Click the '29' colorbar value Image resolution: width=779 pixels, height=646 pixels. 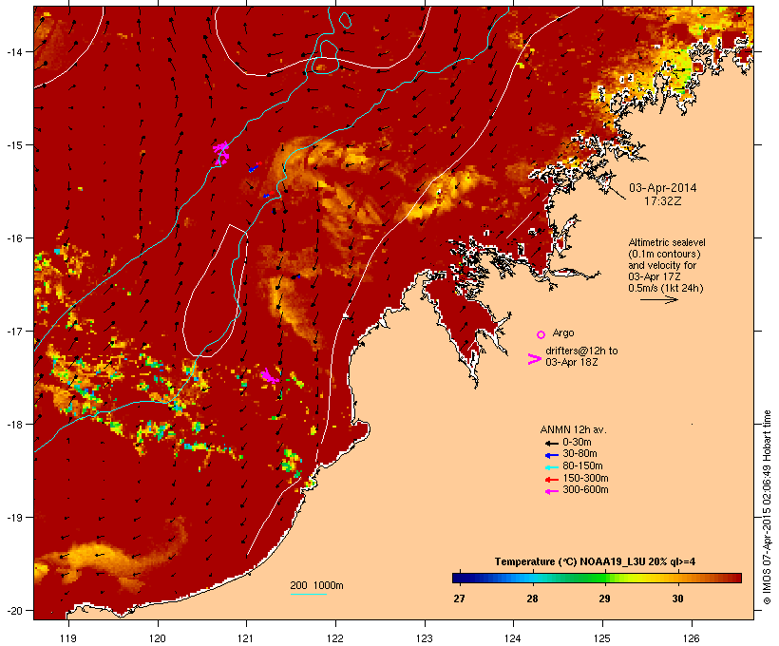pyautogui.click(x=604, y=598)
